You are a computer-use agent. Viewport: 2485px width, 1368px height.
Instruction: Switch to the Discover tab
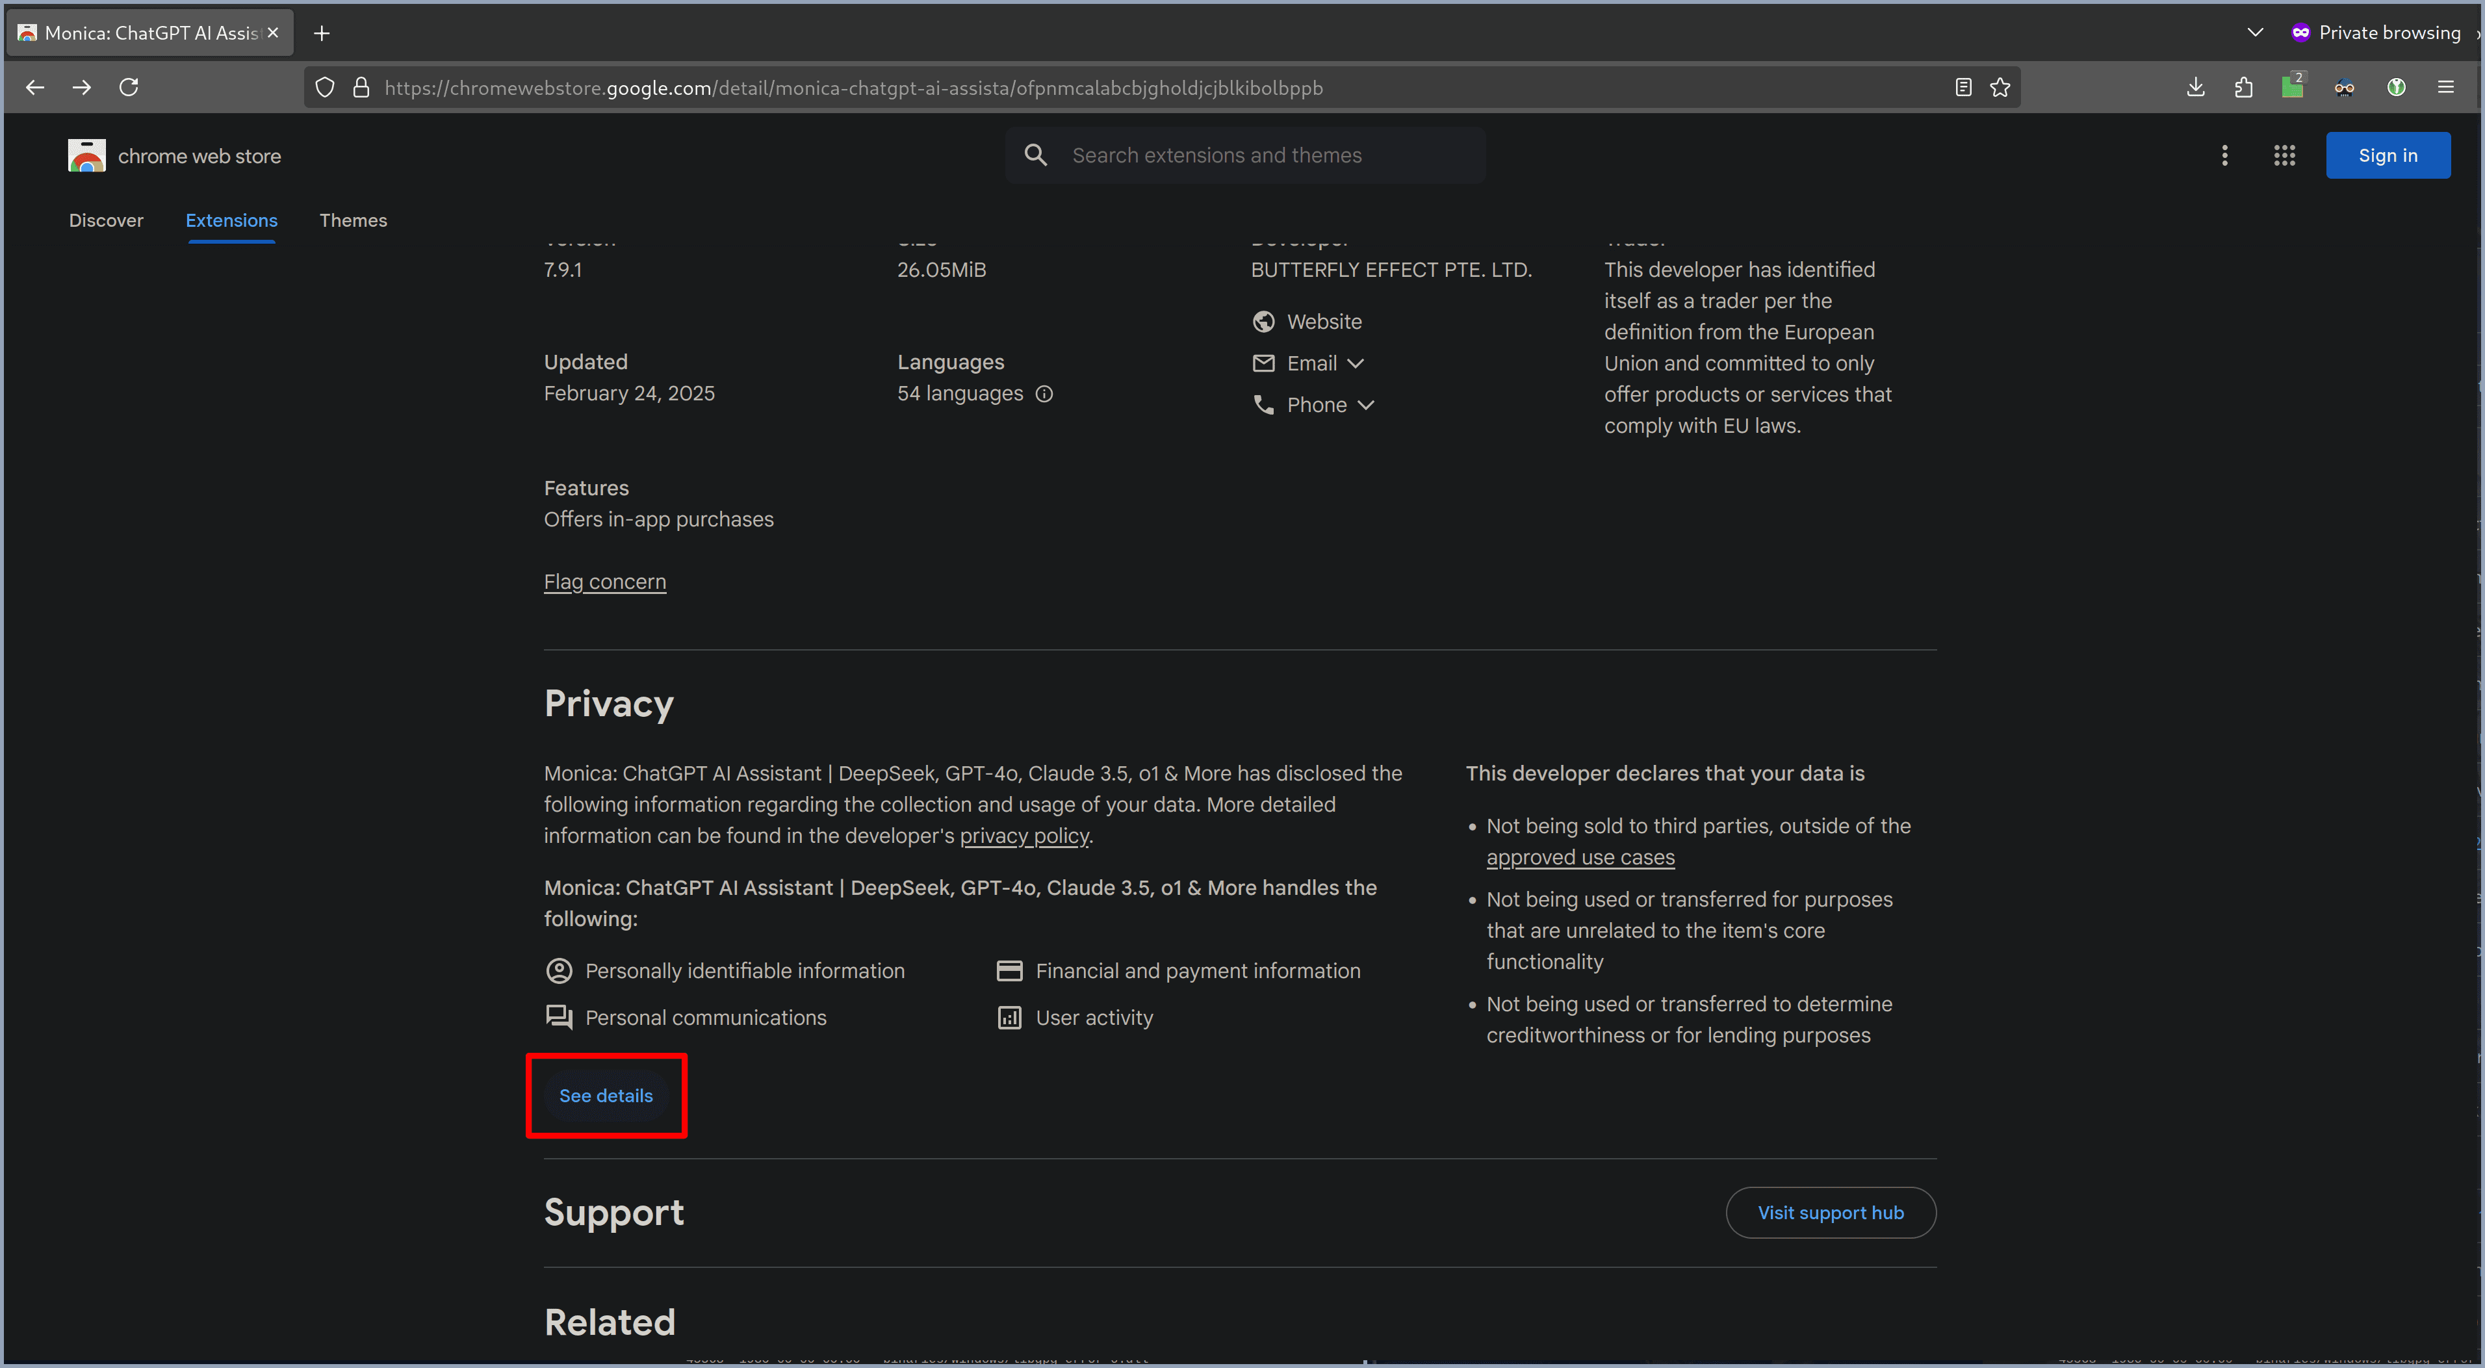106,221
